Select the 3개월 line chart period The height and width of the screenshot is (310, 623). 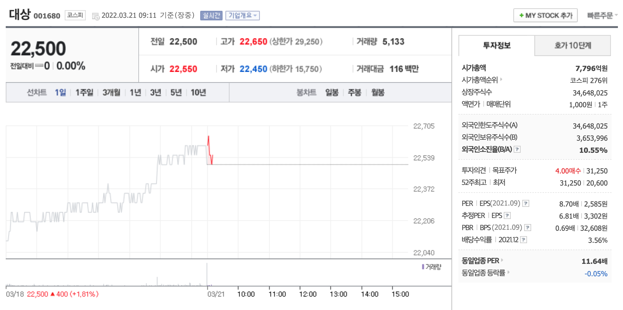pos(111,92)
